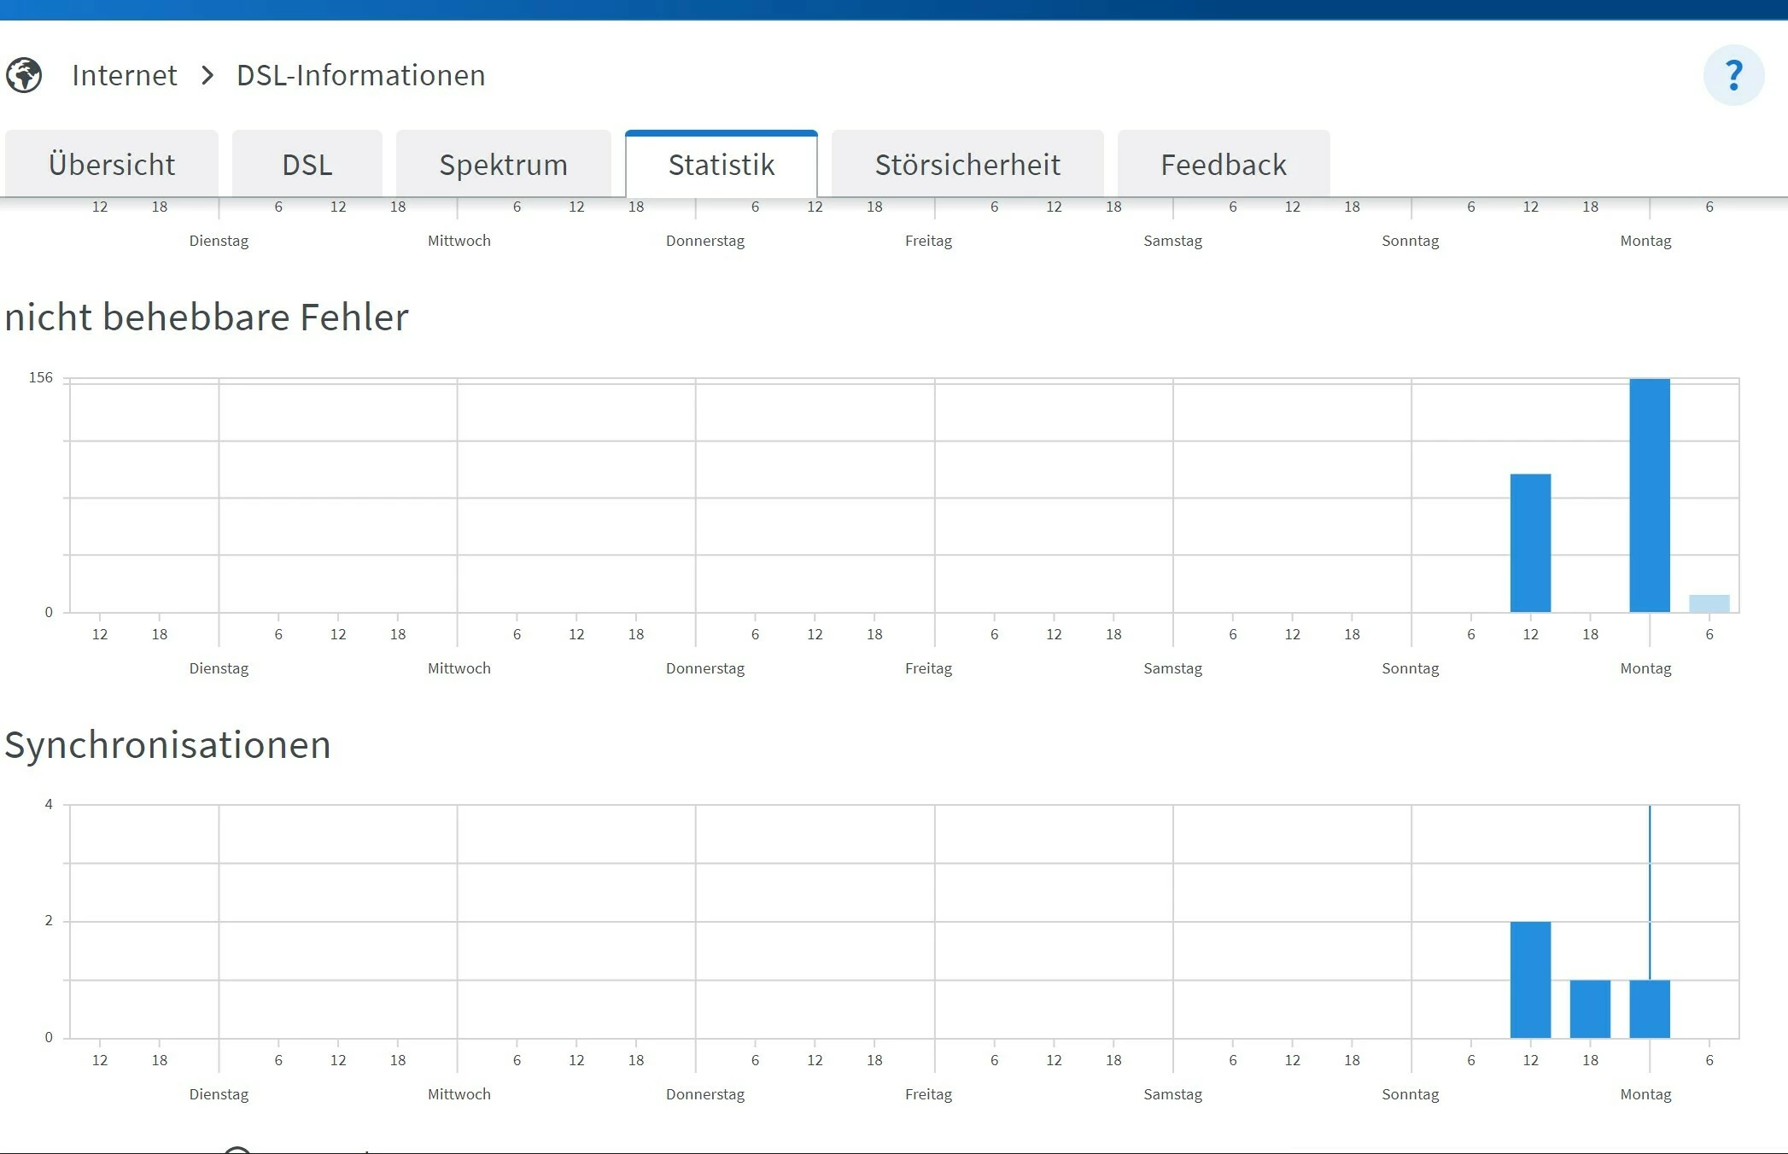The height and width of the screenshot is (1154, 1788).
Task: Click the Synchronisationen heading
Action: point(167,744)
